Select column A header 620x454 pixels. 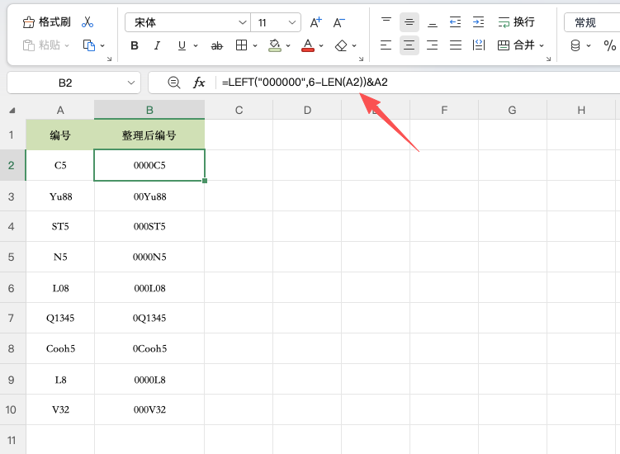coord(60,110)
